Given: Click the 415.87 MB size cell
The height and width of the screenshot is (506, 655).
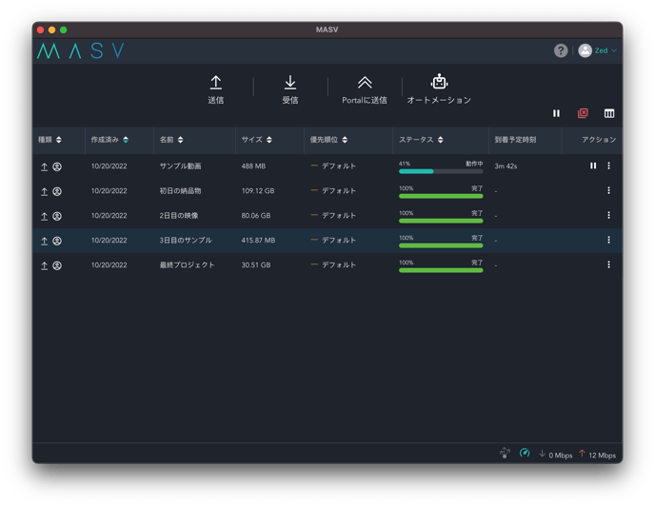Looking at the screenshot, I should click(x=258, y=240).
